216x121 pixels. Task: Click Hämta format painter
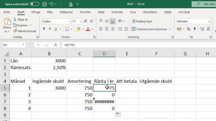pos(25,31)
